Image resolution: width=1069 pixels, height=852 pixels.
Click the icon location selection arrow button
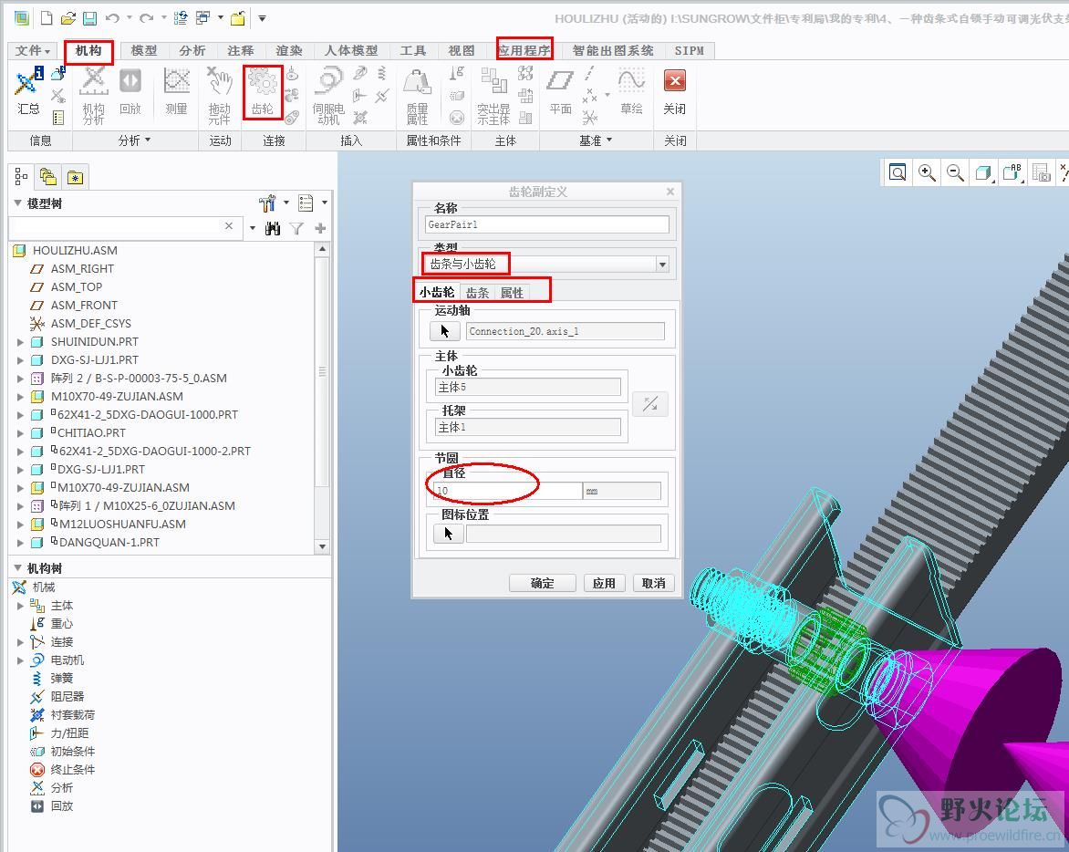pyautogui.click(x=449, y=533)
